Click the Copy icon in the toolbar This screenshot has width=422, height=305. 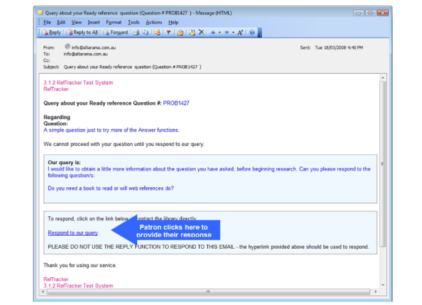(145, 32)
